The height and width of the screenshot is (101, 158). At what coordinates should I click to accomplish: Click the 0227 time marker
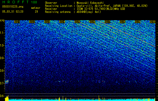tap(107, 22)
